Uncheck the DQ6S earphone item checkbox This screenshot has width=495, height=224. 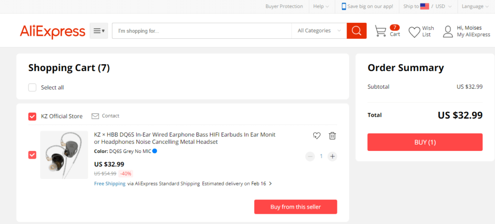click(32, 155)
